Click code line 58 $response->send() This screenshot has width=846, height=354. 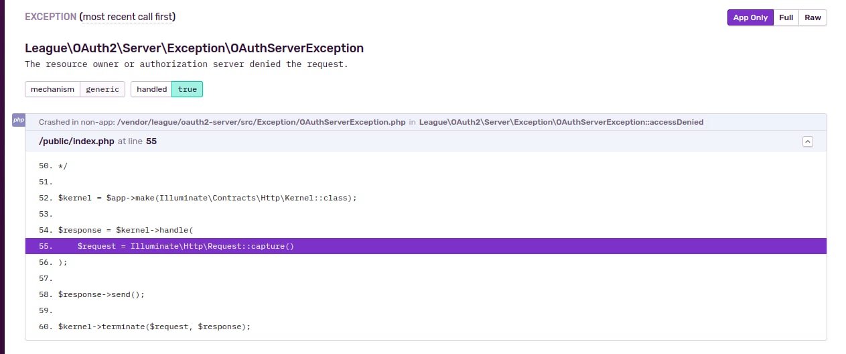tap(101, 294)
